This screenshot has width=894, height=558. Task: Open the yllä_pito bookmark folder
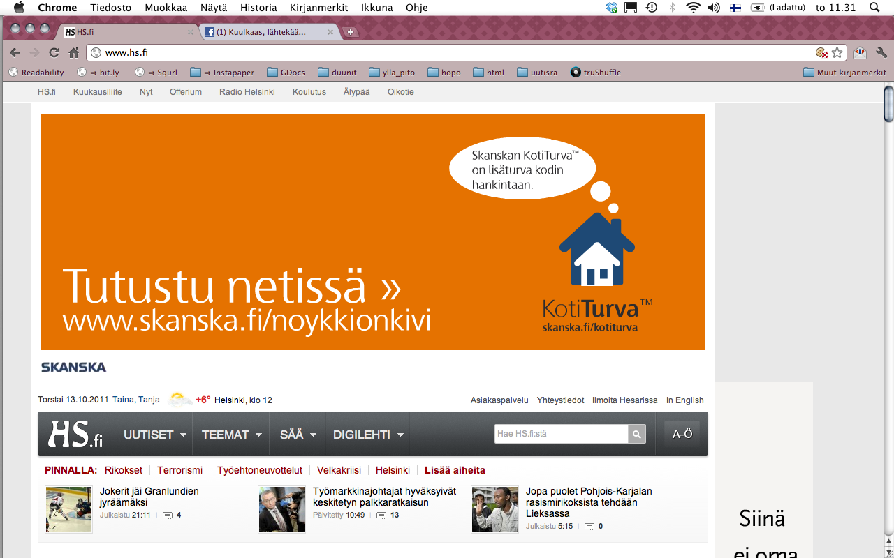pos(392,73)
